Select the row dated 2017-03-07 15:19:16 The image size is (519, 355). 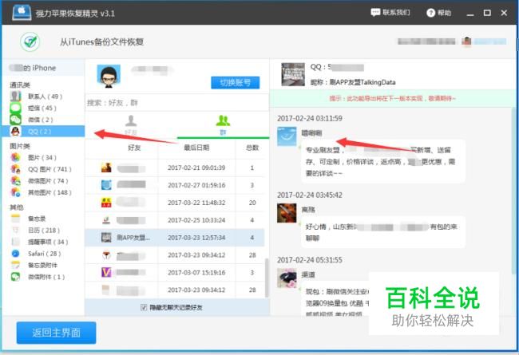(175, 273)
